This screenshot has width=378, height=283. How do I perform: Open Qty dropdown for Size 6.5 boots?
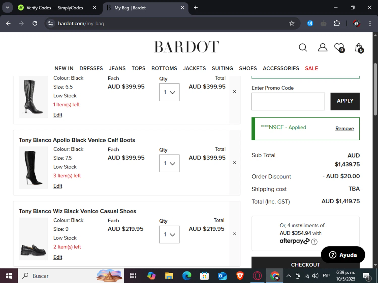point(169,92)
